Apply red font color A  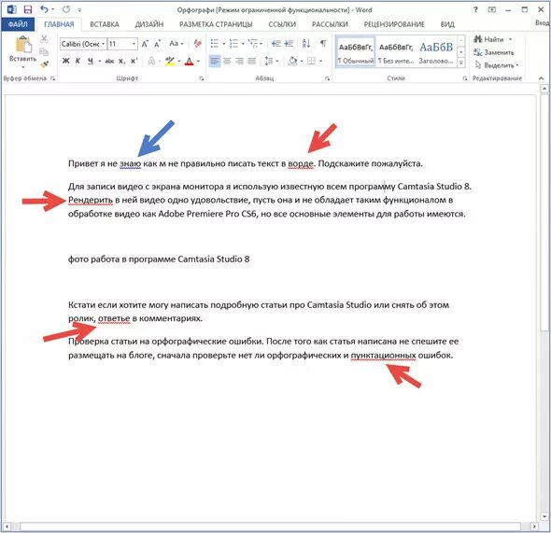click(x=189, y=62)
